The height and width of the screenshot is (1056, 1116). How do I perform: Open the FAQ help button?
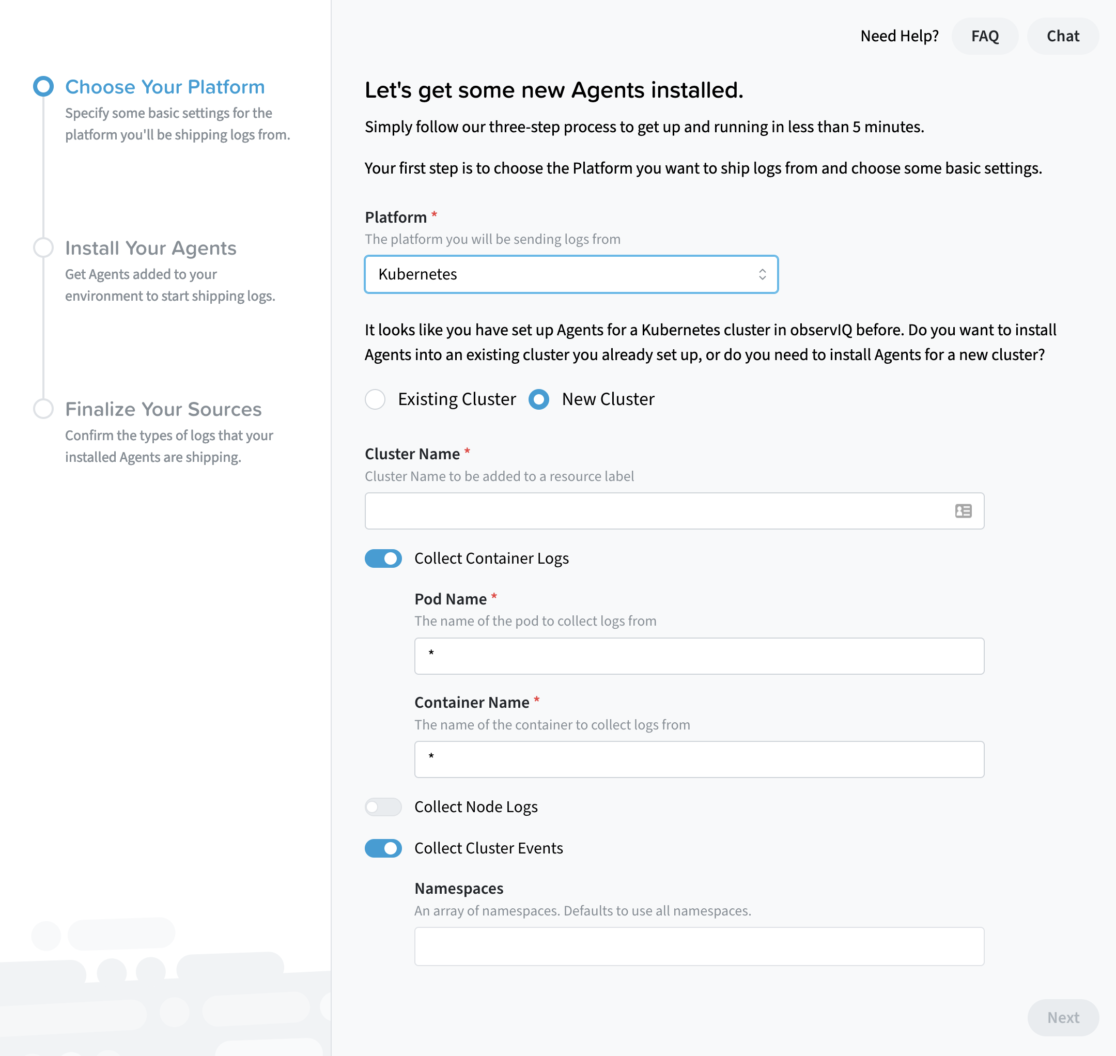(x=985, y=36)
